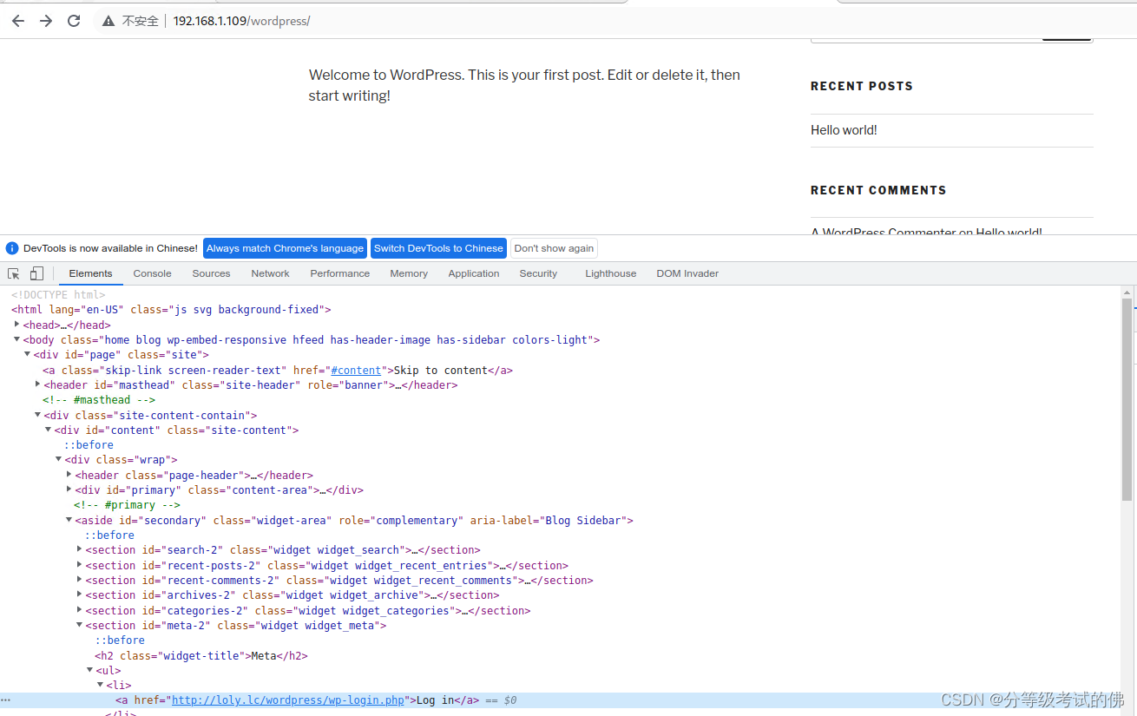1137x716 pixels.
Task: Open the Performance tab
Action: pos(339,273)
